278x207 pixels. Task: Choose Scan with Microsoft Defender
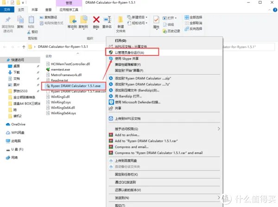point(138,102)
